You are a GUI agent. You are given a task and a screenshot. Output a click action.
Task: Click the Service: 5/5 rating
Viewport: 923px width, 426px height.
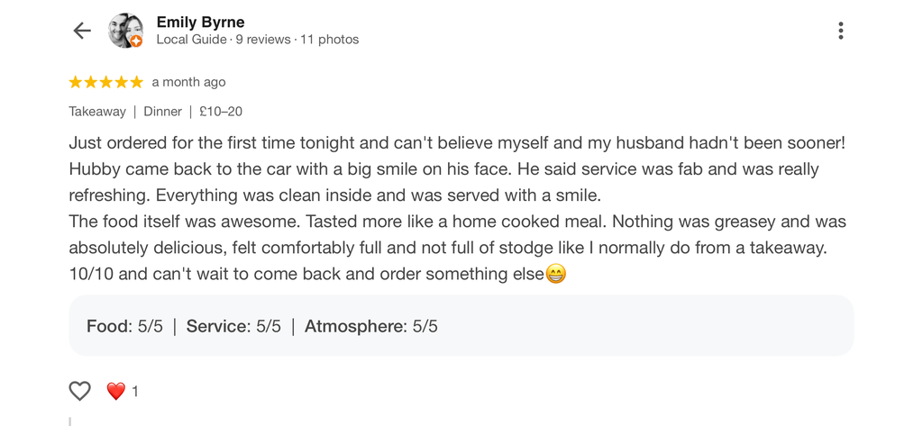233,326
